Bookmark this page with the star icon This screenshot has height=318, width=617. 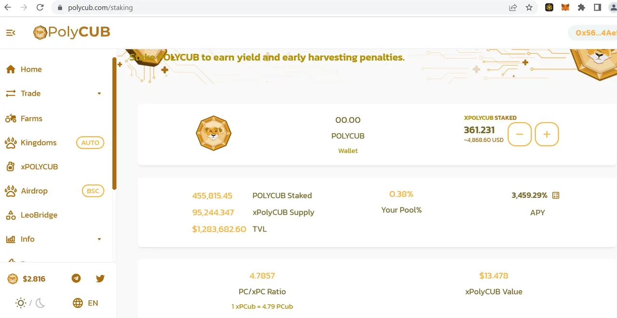tap(529, 7)
